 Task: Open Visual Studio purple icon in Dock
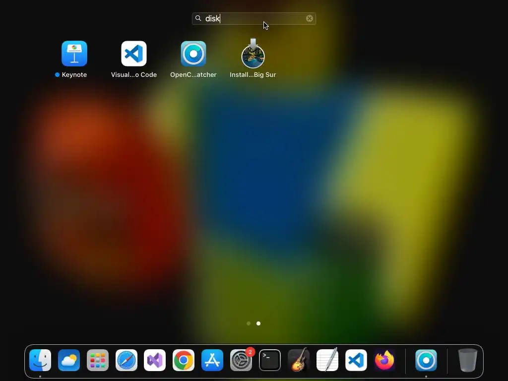point(155,360)
